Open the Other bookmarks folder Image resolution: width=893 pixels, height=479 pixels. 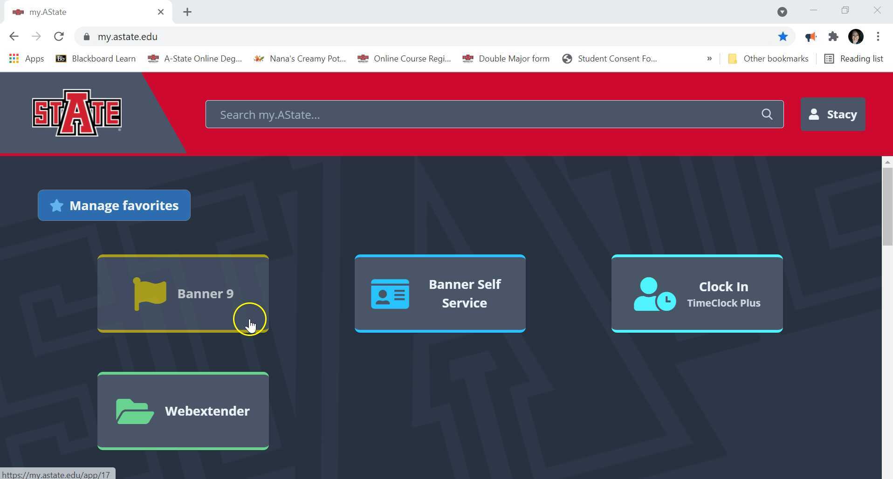pos(768,59)
